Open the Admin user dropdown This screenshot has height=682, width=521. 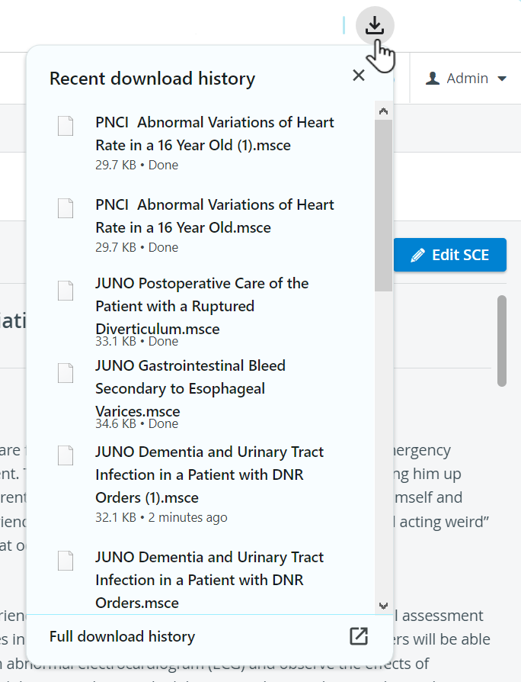click(466, 79)
